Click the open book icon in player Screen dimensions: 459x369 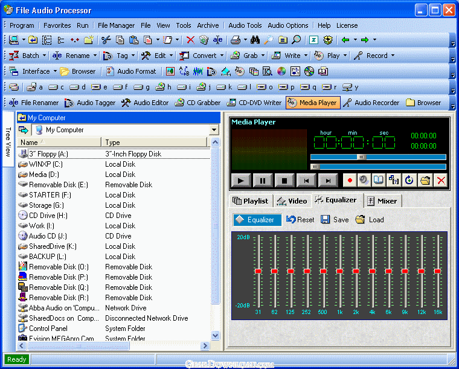coord(379,180)
